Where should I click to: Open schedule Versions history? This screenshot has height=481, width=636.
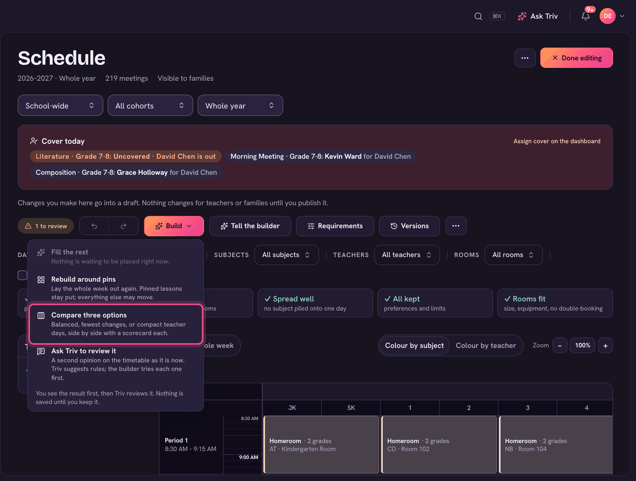[410, 226]
